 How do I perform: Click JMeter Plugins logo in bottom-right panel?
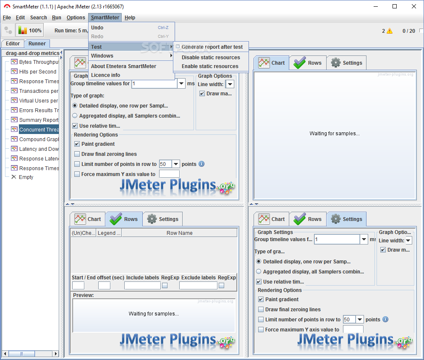355,341
